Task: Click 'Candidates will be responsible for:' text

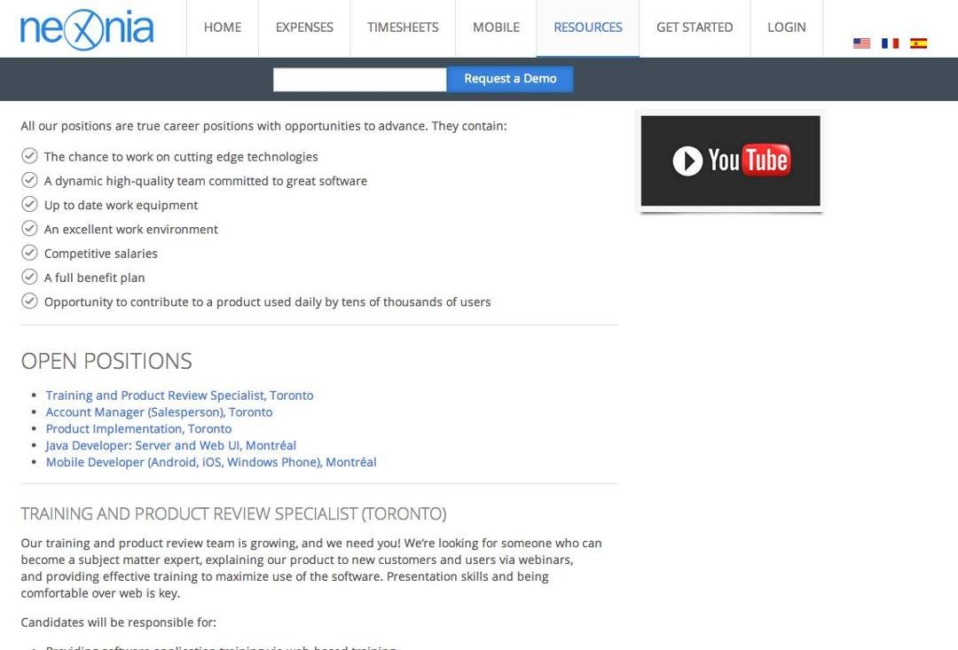Action: tap(119, 623)
